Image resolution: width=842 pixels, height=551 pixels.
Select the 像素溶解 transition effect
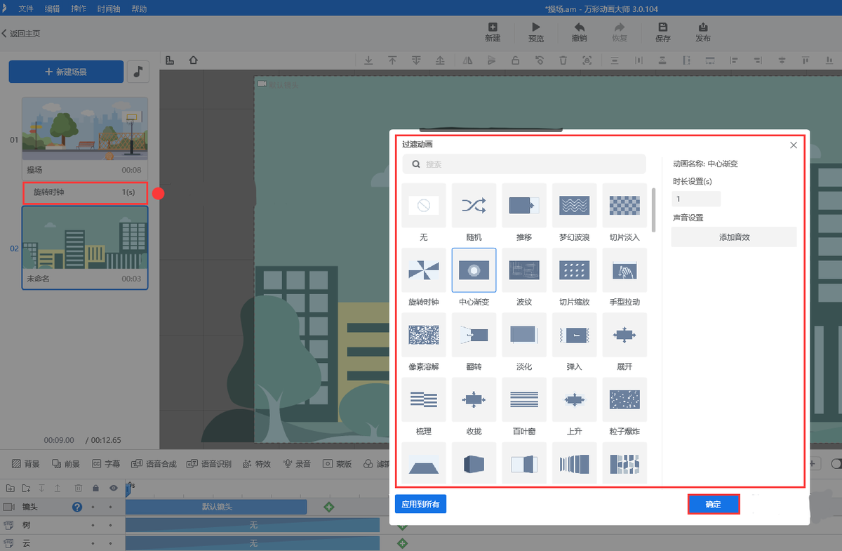coord(424,335)
